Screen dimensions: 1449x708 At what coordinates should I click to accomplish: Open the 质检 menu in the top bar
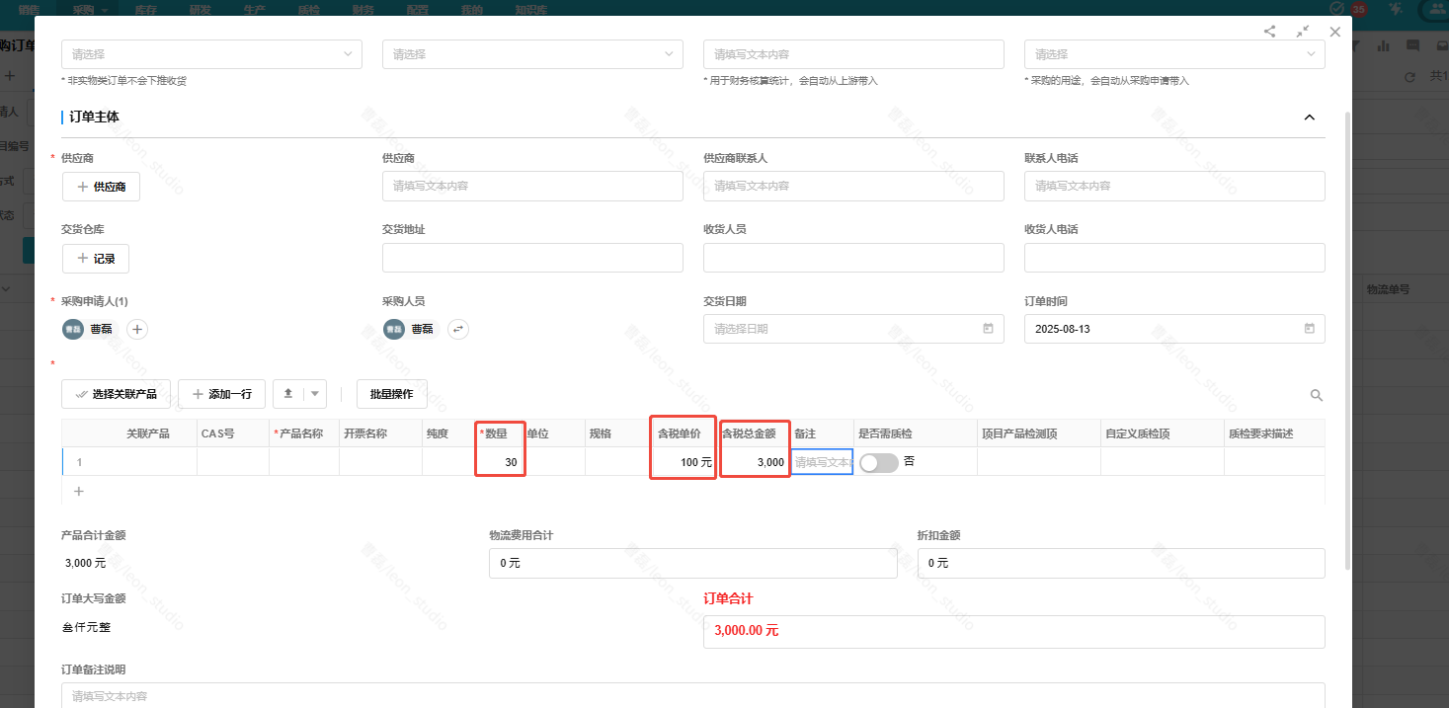(307, 9)
